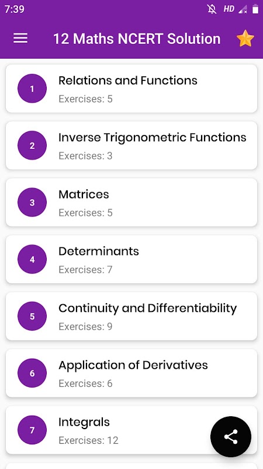
Task: Open the Integrals chapter title
Action: [x=84, y=422]
